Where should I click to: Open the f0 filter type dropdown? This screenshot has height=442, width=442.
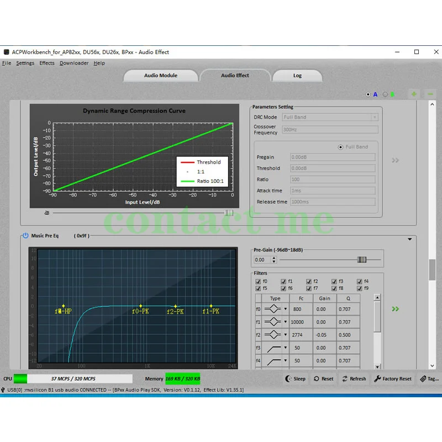[286, 309]
